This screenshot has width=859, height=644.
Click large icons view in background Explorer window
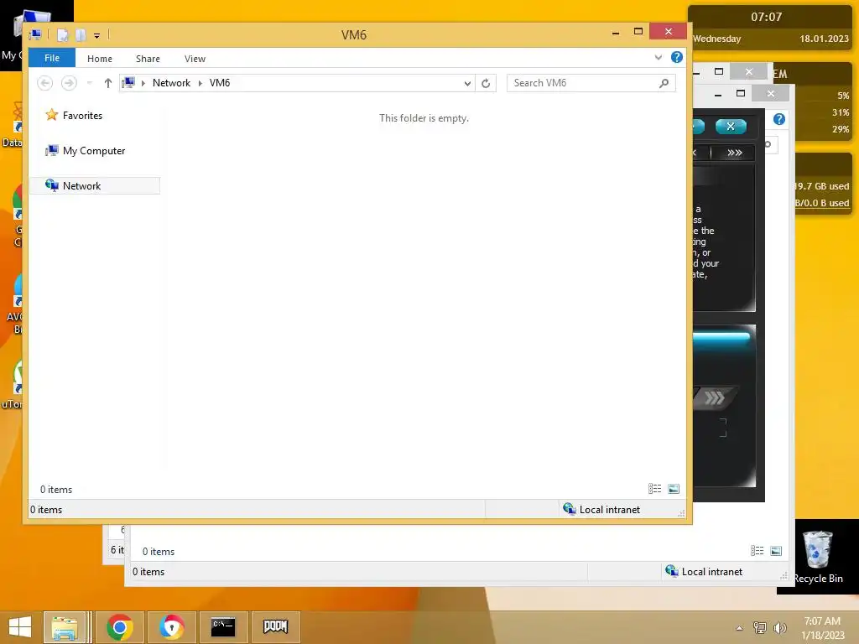[776, 550]
